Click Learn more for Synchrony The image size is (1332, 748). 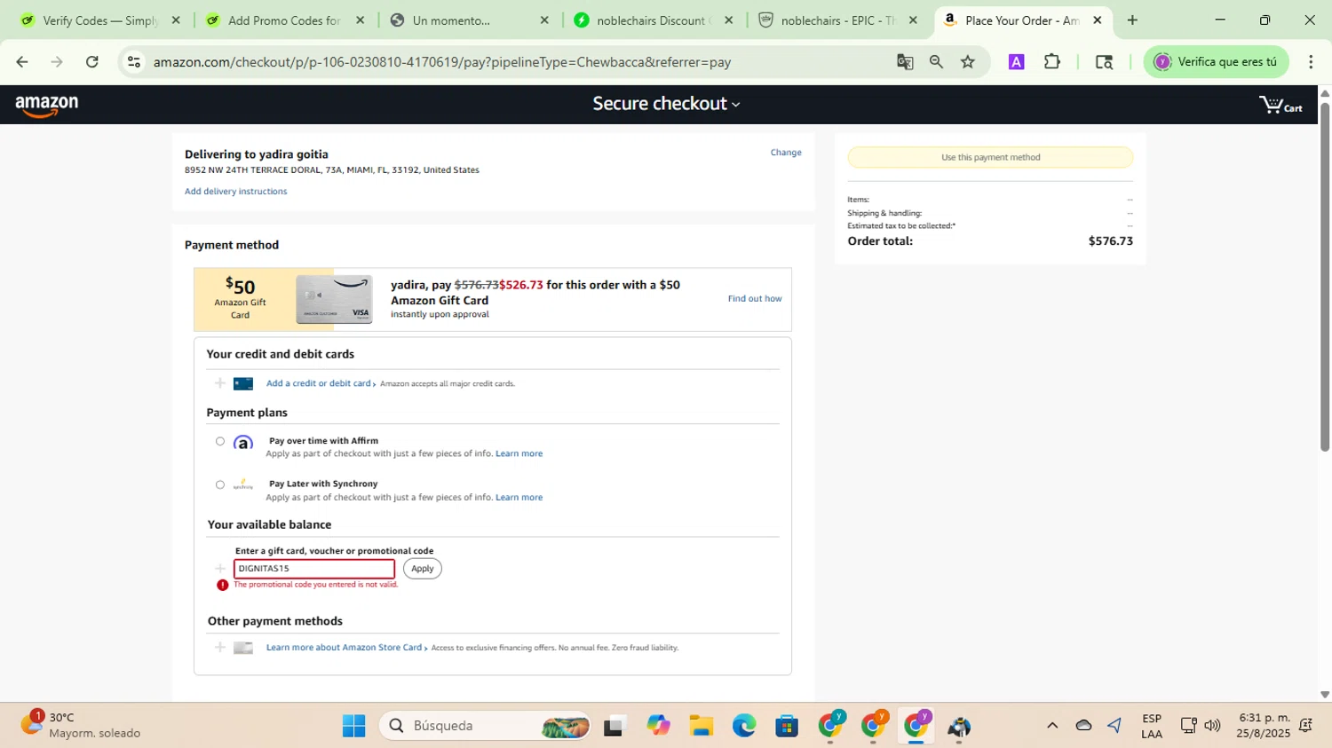(x=519, y=497)
